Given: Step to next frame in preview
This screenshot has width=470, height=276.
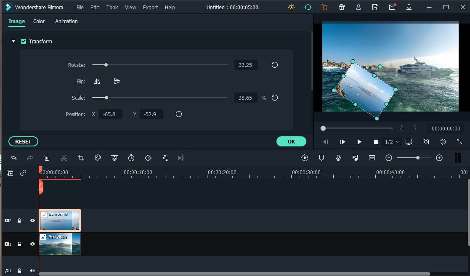Looking at the screenshot, I should coord(343,142).
